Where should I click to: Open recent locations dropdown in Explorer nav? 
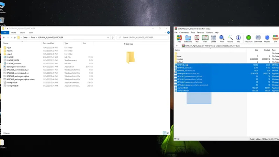(12, 38)
